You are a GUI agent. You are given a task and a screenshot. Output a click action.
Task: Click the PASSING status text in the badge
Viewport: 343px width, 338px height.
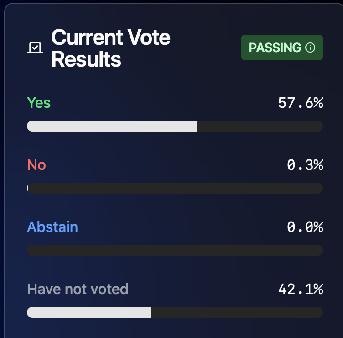[x=275, y=48]
